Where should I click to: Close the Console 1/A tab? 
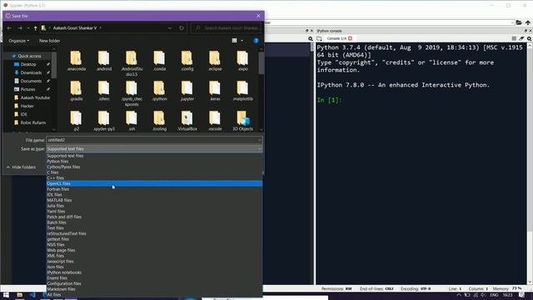pos(350,38)
